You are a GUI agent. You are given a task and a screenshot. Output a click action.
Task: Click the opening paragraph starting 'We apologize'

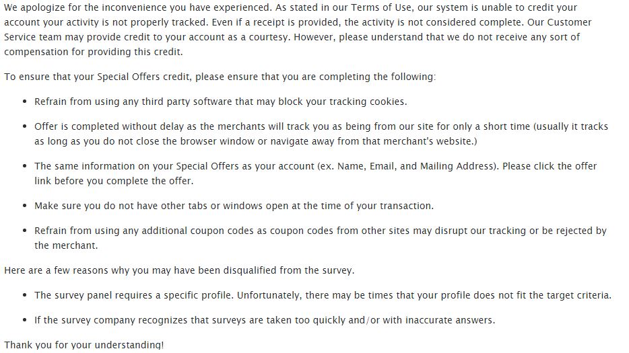[x=298, y=30]
